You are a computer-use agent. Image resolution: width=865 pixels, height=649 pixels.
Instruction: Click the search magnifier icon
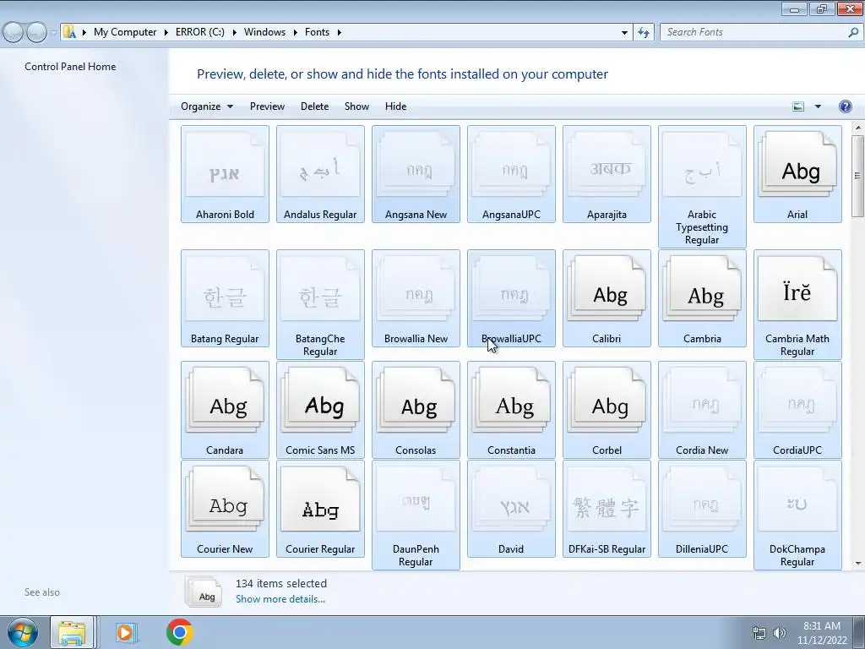(853, 32)
